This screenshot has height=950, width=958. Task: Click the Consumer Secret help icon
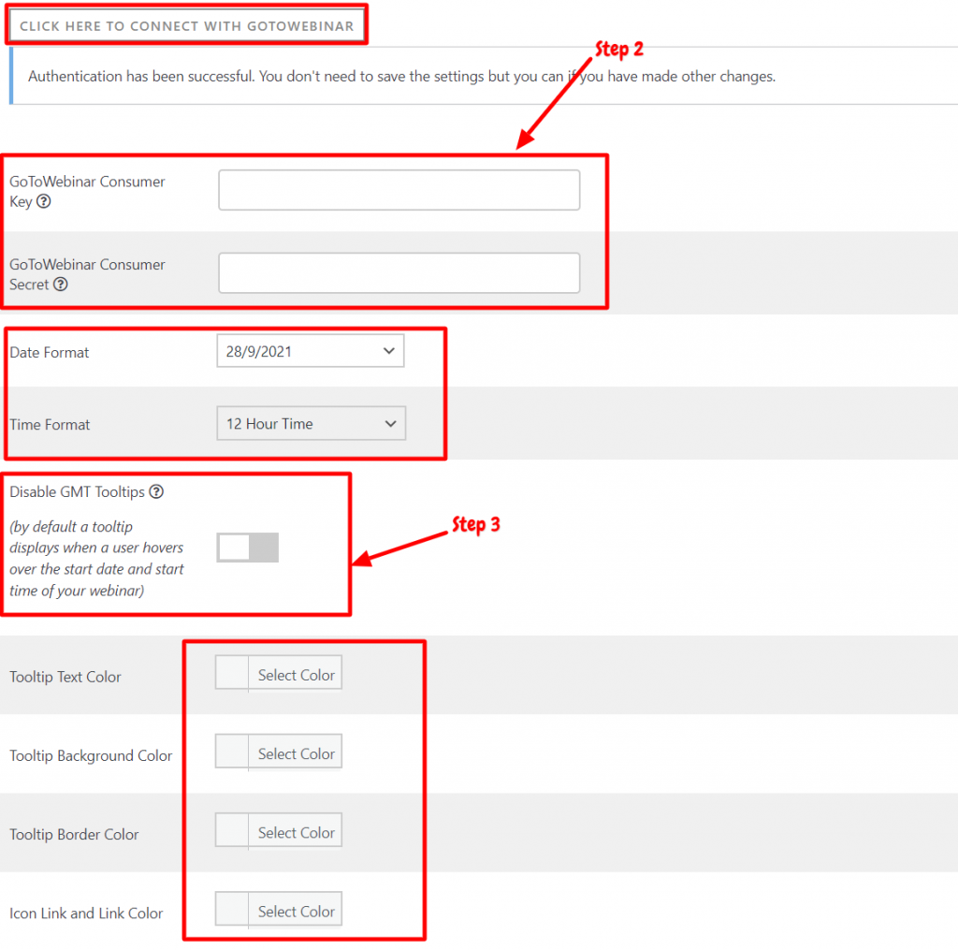[x=61, y=285]
